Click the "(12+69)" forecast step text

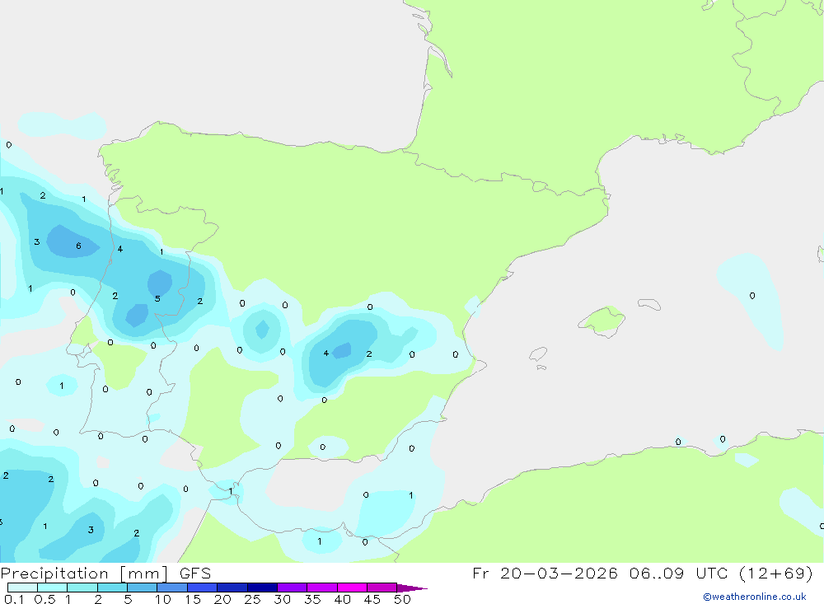click(x=776, y=573)
